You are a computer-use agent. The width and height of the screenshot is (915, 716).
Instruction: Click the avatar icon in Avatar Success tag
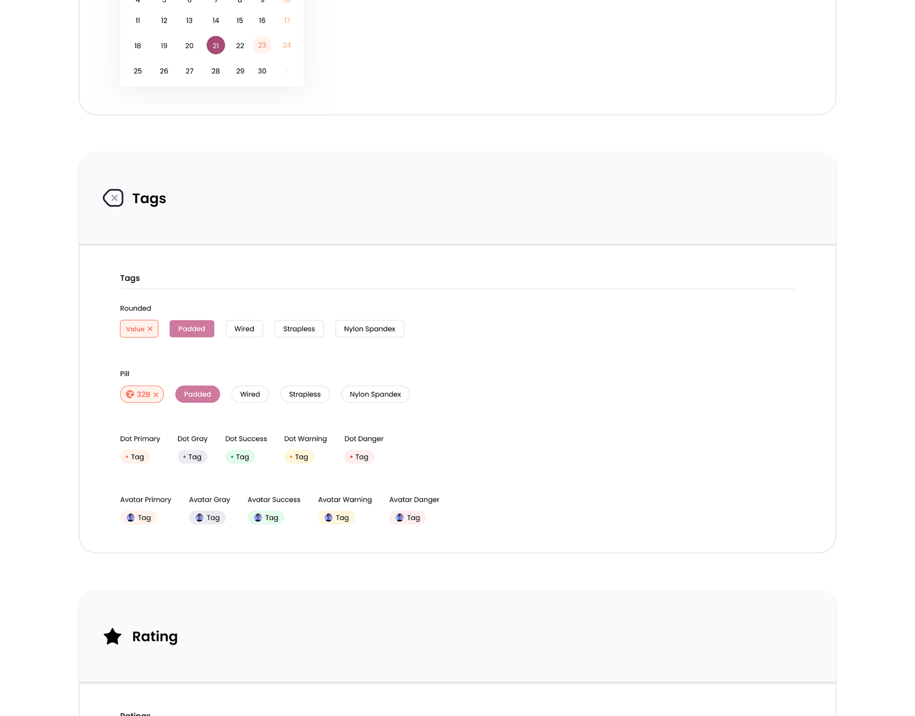click(x=258, y=518)
